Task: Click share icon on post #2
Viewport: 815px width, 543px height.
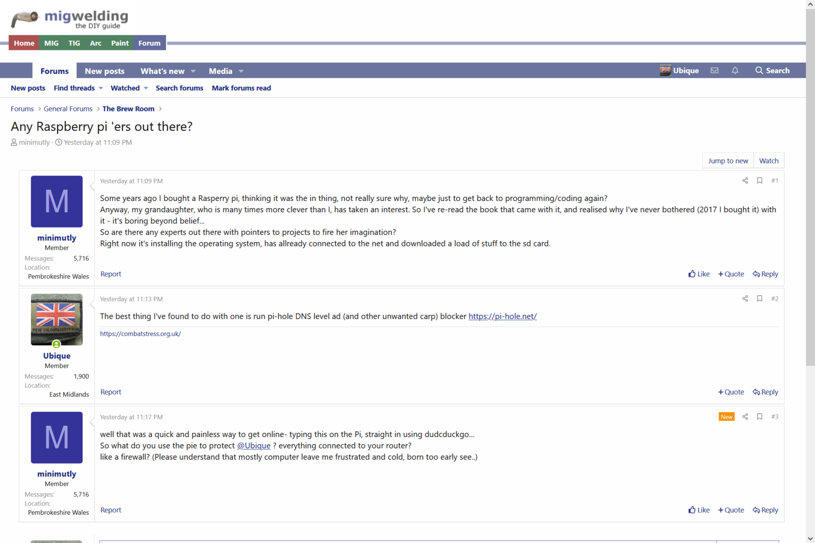Action: click(745, 299)
